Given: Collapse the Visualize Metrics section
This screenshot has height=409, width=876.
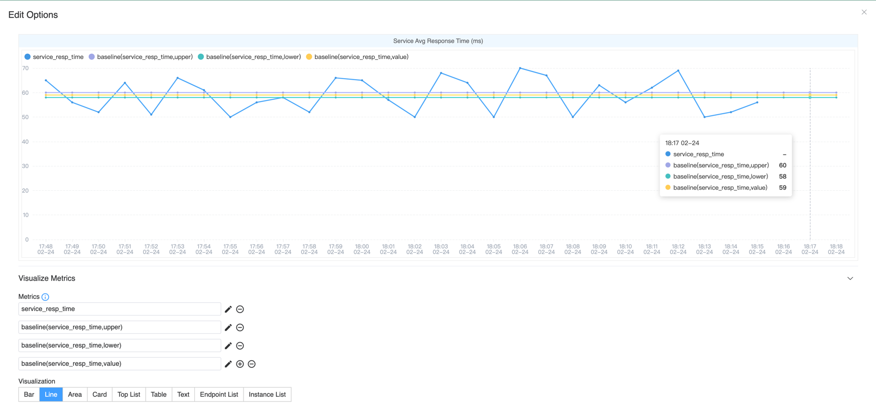Looking at the screenshot, I should click(850, 279).
